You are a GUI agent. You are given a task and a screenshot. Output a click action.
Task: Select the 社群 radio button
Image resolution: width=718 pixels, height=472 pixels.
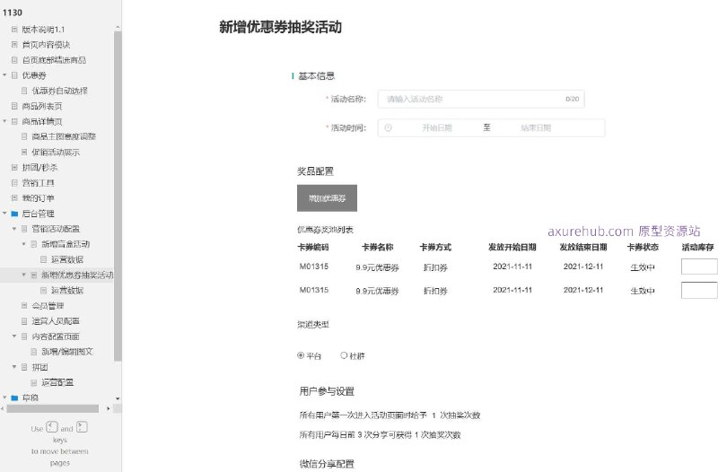(344, 355)
